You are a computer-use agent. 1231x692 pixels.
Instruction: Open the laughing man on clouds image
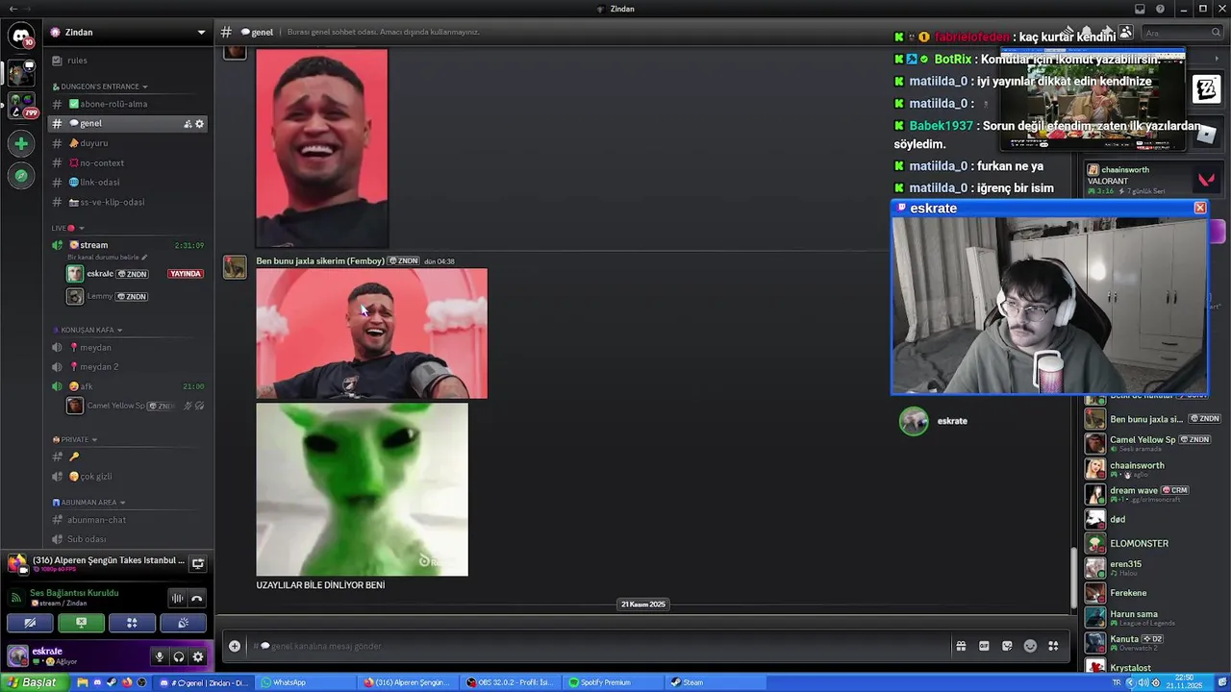tap(371, 334)
